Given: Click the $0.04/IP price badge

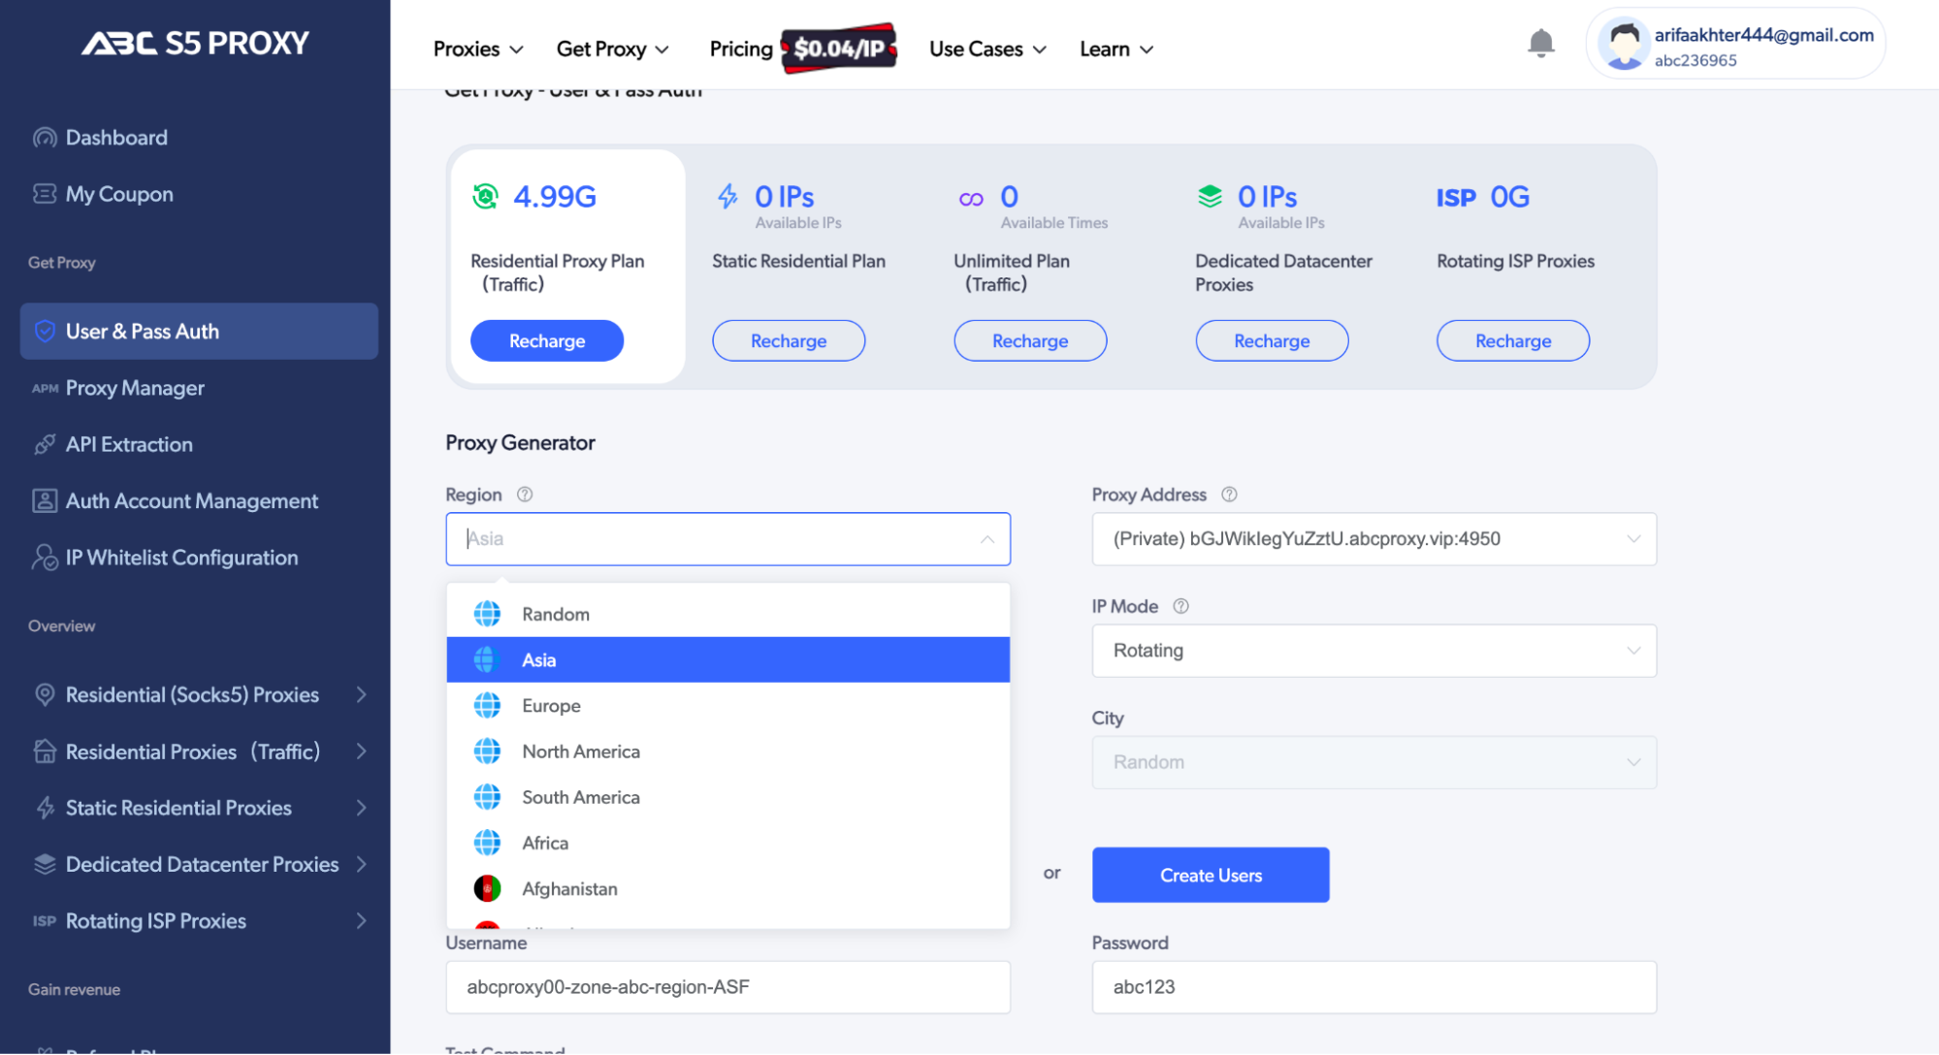Looking at the screenshot, I should (839, 48).
